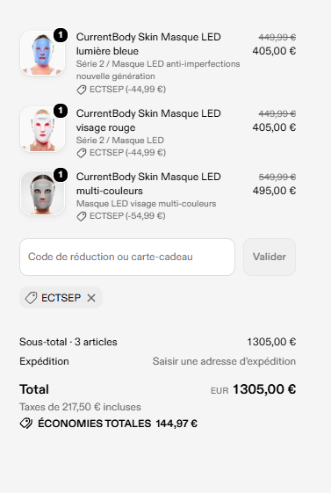Select 'Masque LED multi-couleurs' product title
Viewport: 331px width, 493px height.
pos(148,184)
